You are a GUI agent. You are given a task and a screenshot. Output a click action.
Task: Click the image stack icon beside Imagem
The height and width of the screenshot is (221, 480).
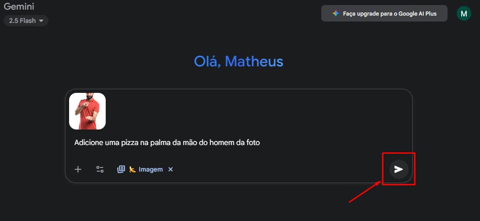point(121,169)
